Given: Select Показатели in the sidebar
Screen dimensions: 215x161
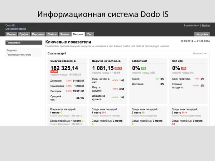Looking at the screenshot, I should coord(24,43).
